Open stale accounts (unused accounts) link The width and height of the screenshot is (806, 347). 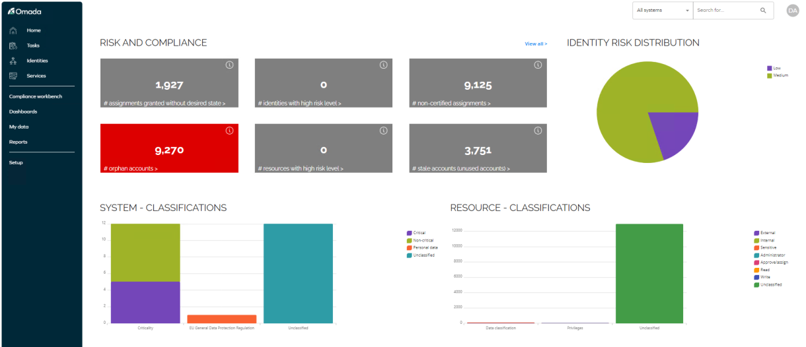point(461,169)
